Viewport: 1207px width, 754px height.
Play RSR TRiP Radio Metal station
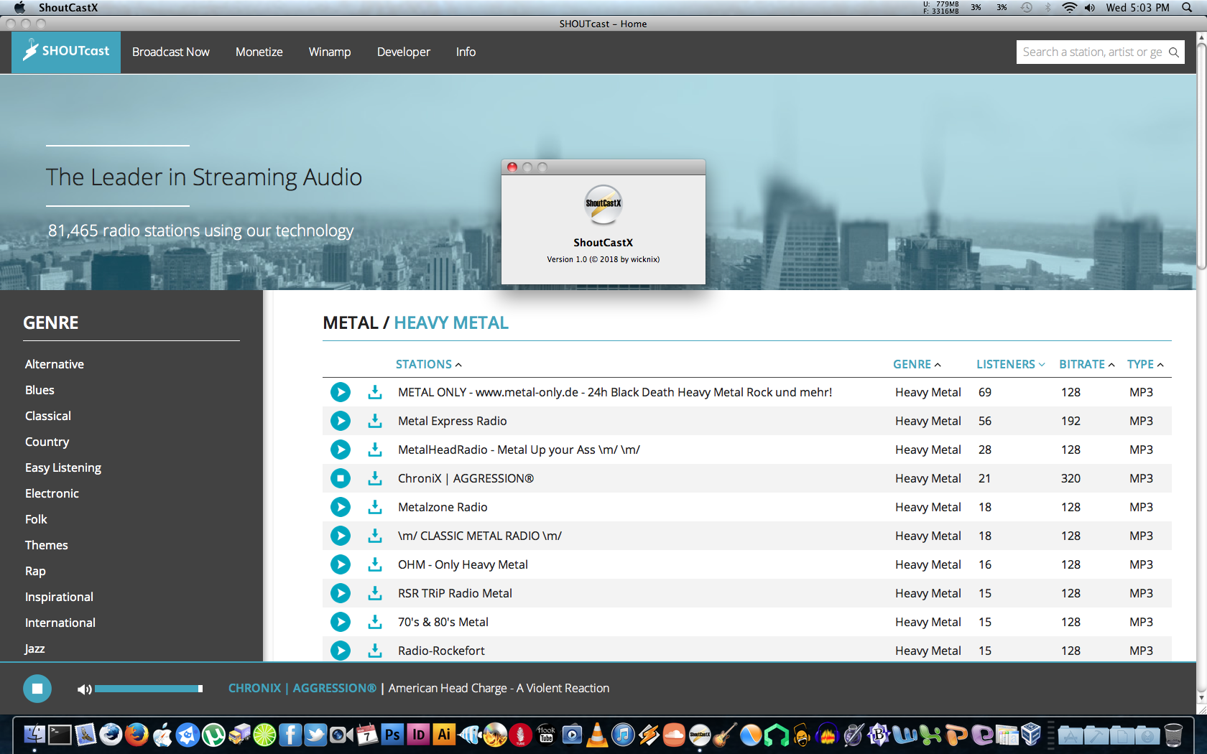tap(340, 593)
